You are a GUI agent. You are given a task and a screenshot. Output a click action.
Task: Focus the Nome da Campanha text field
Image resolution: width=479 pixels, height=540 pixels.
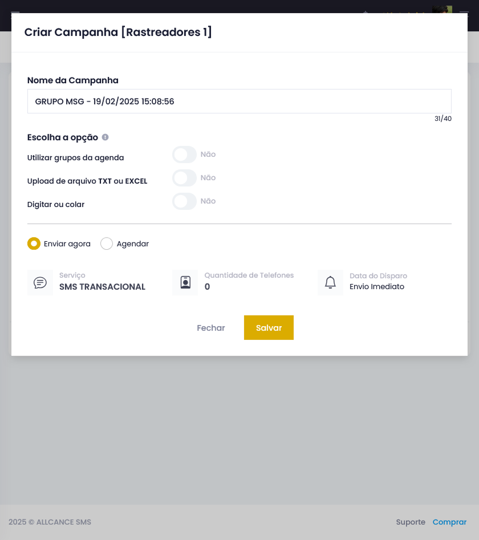[x=239, y=101]
